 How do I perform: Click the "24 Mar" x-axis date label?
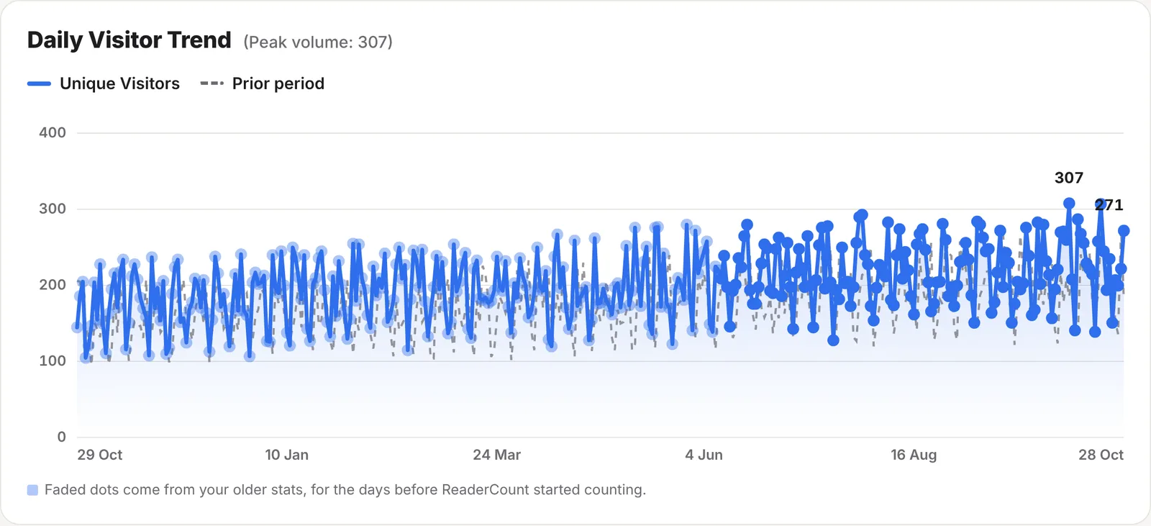click(x=497, y=455)
